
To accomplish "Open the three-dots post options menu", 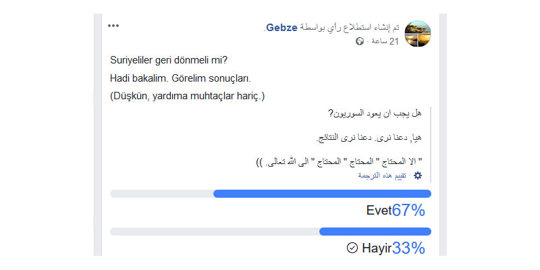I will [113, 26].
